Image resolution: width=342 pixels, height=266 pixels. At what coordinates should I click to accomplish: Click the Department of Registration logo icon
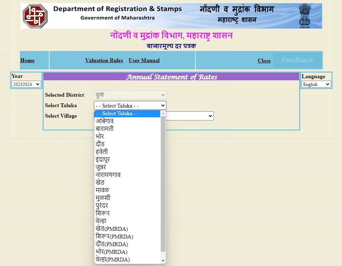tap(35, 16)
